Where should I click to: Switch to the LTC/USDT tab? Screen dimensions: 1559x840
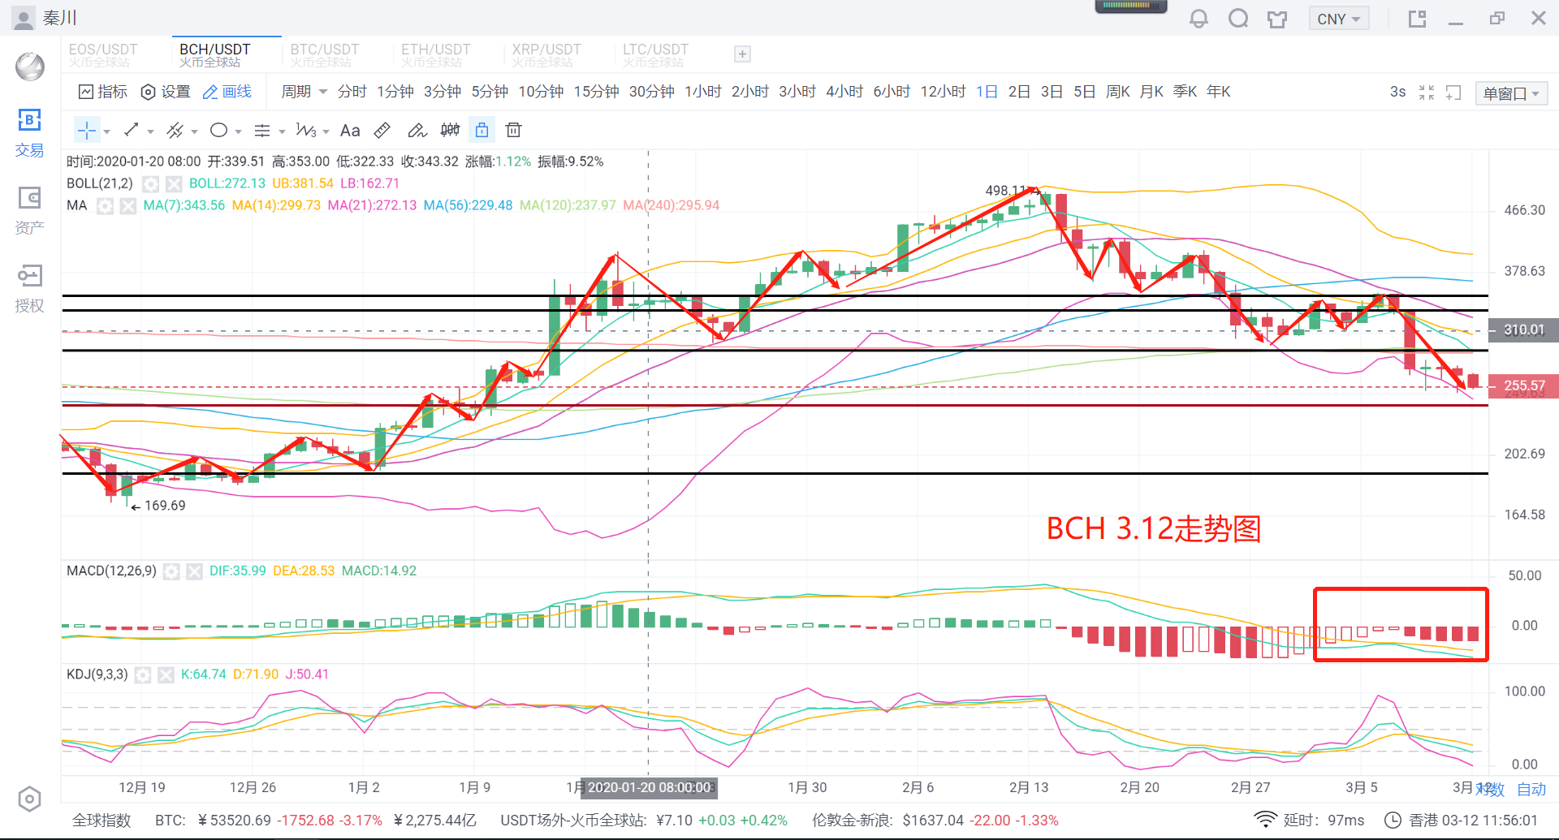655,54
